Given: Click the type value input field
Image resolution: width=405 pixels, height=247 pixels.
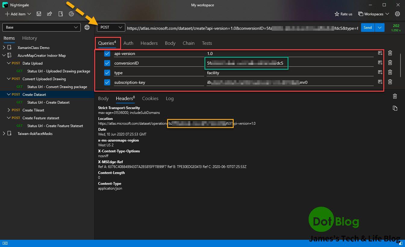Looking at the screenshot, I should pos(289,73).
